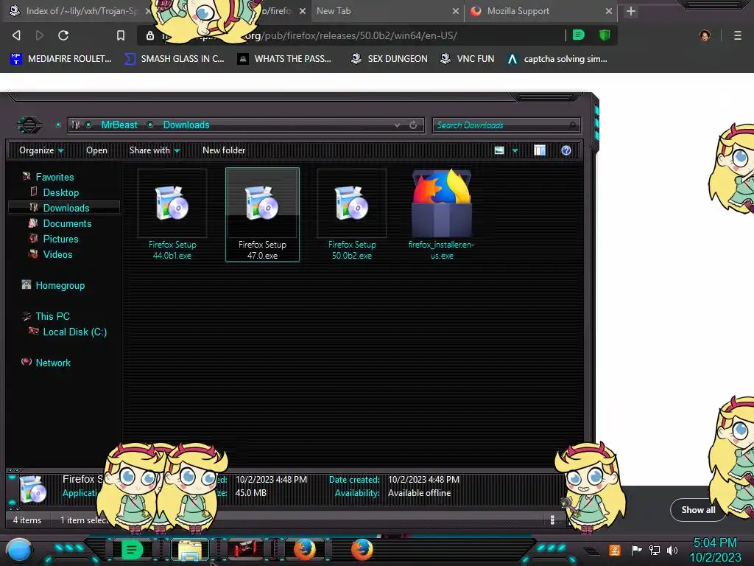Expand the view options arrow
This screenshot has width=754, height=566.
515,150
